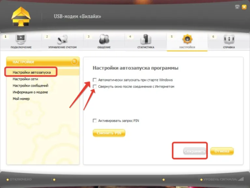Open Информация о модеме in sidebar
The image size is (250, 188).
[x=30, y=92]
